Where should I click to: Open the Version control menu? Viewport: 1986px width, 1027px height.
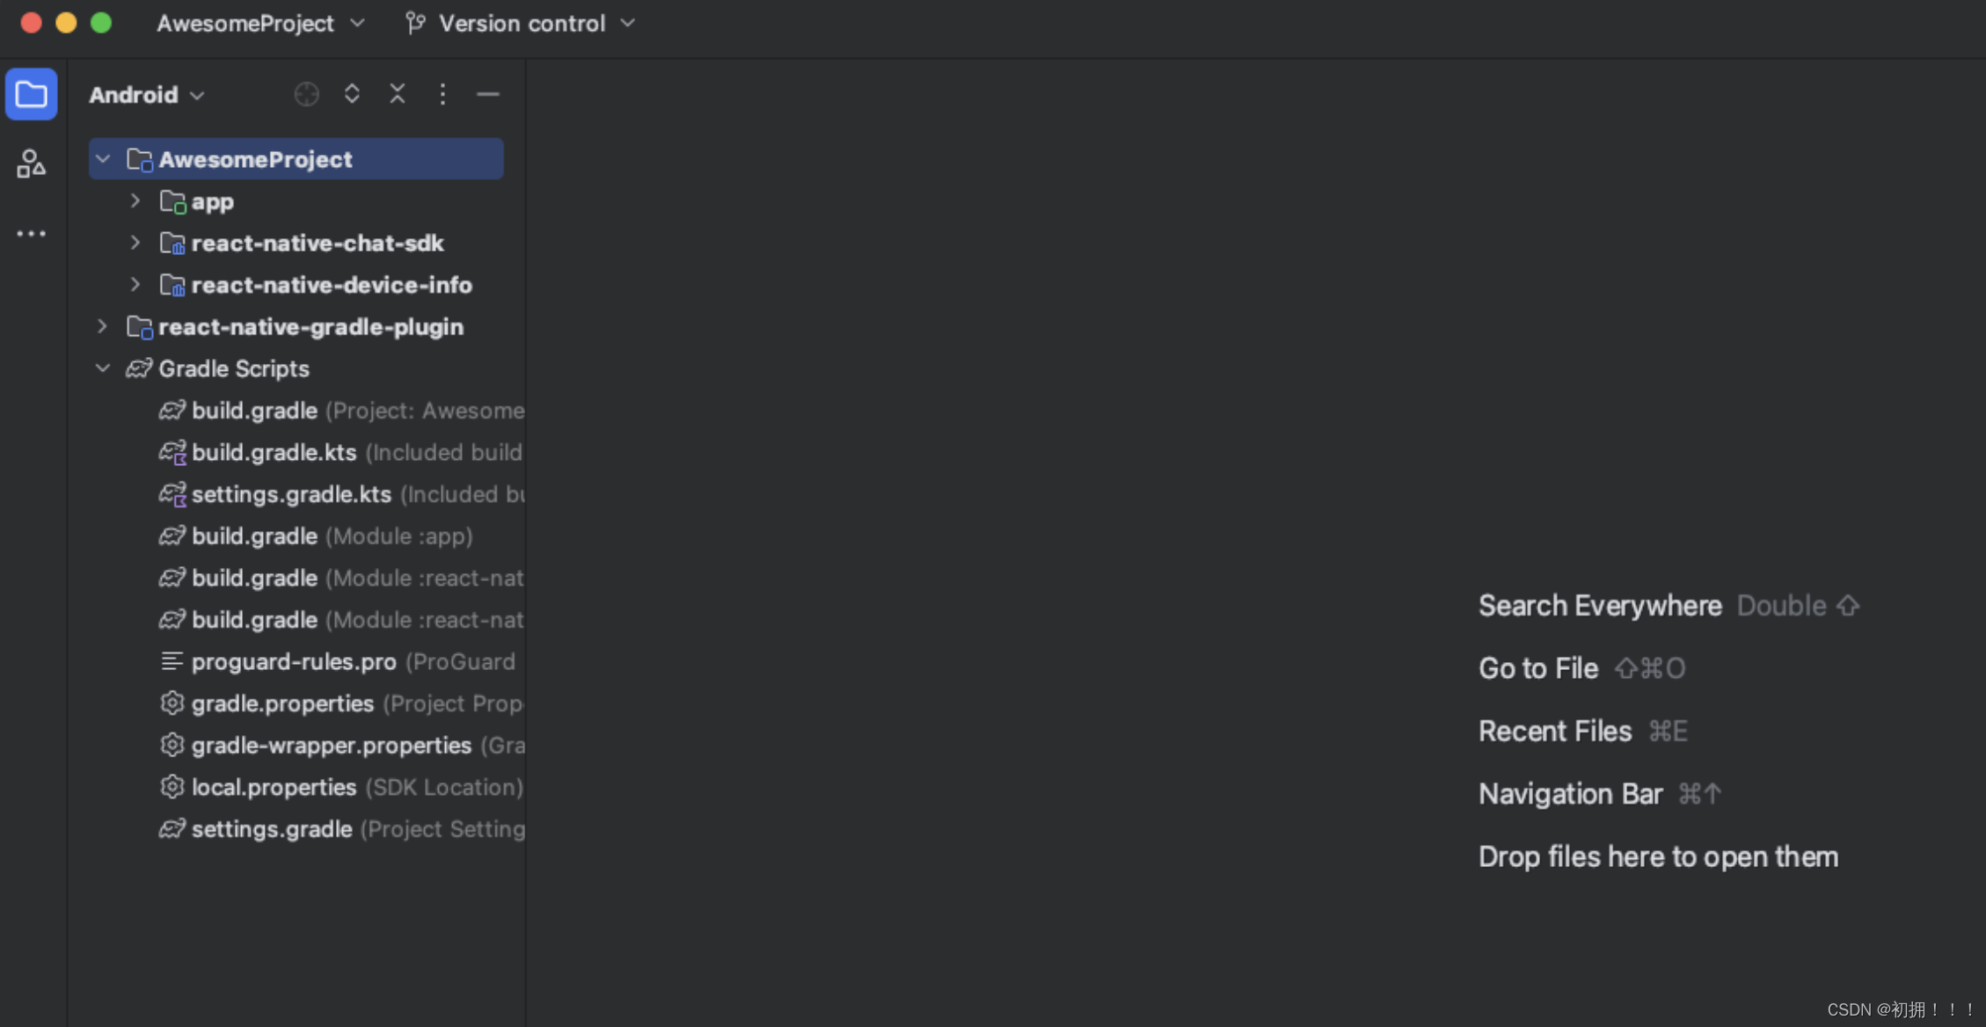[522, 23]
